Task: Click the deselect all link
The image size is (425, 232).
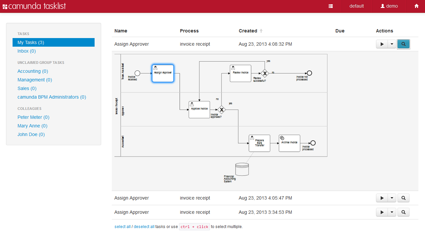Action: [x=144, y=227]
